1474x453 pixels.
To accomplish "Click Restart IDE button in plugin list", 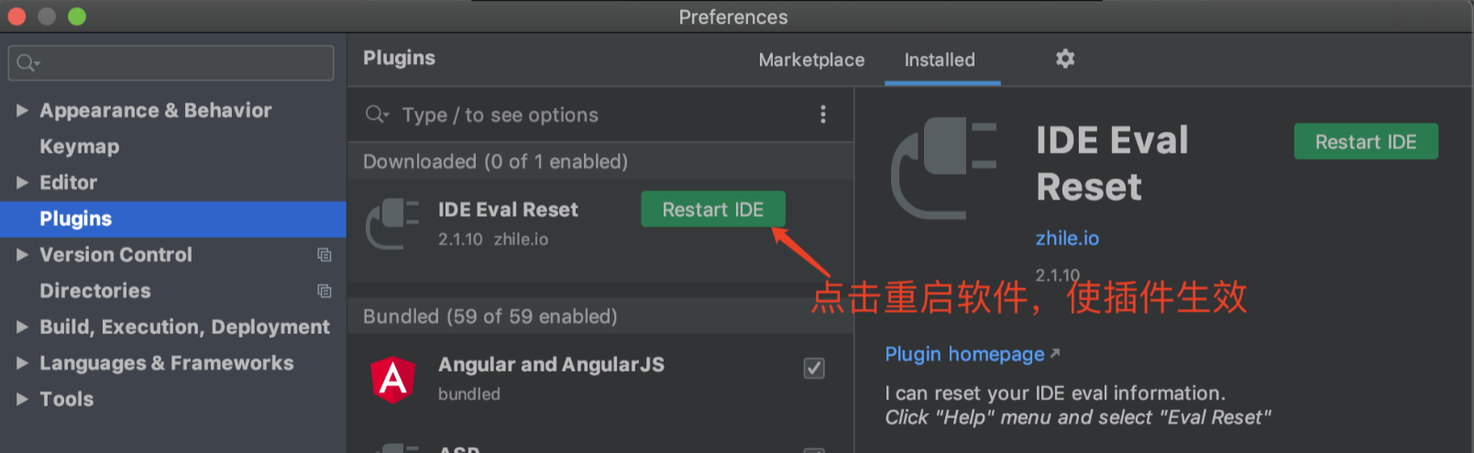I will coord(713,210).
